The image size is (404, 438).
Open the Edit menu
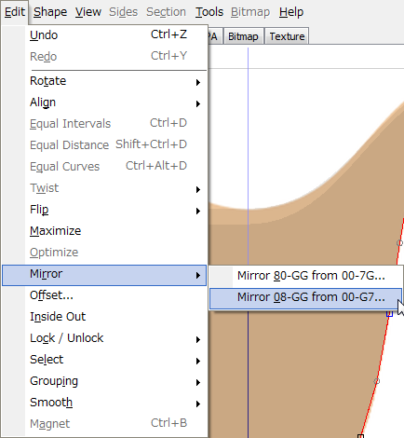coord(15,12)
